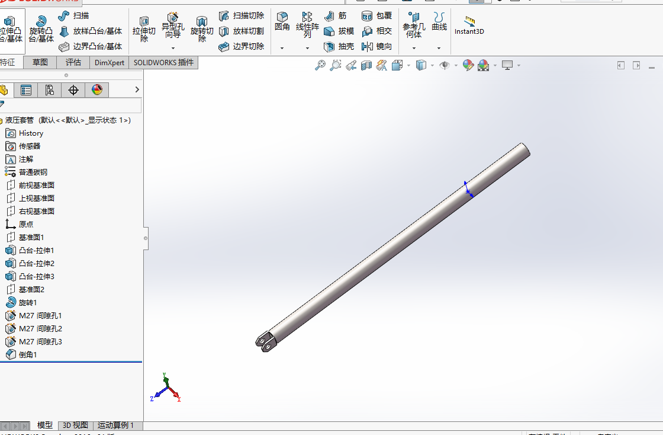
Task: Choose the Lofted Cut (放样切割) tool
Action: (x=242, y=31)
